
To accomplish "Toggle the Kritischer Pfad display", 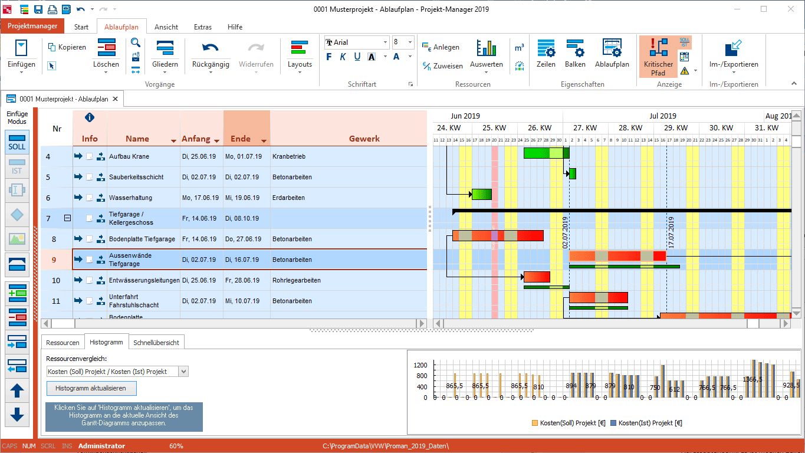I will point(658,57).
